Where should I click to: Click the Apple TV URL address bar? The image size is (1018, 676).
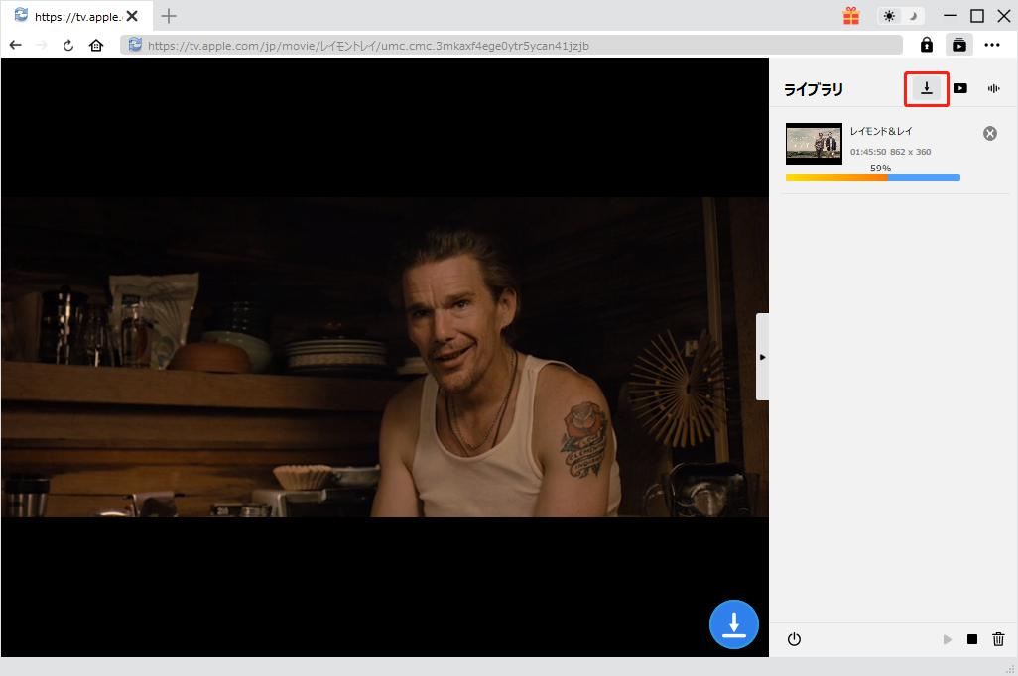(x=511, y=45)
